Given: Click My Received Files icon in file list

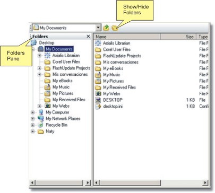Looking at the screenshot, I should click(x=98, y=87).
